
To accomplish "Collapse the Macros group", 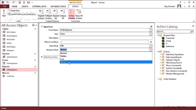I will pyautogui.click(x=35, y=73).
